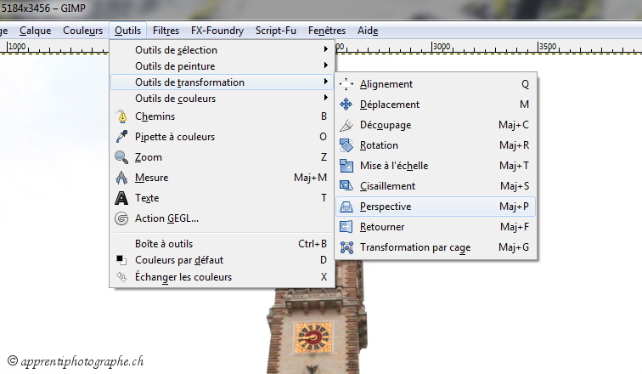Open the Filtres menu
This screenshot has width=642, height=374.
[x=166, y=31]
